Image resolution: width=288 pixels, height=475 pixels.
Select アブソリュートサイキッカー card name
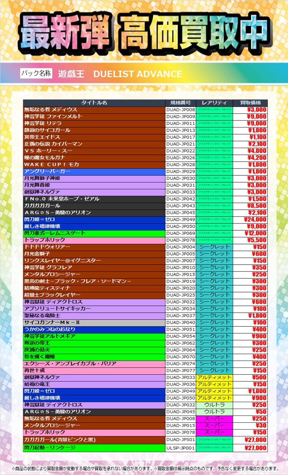(57, 309)
